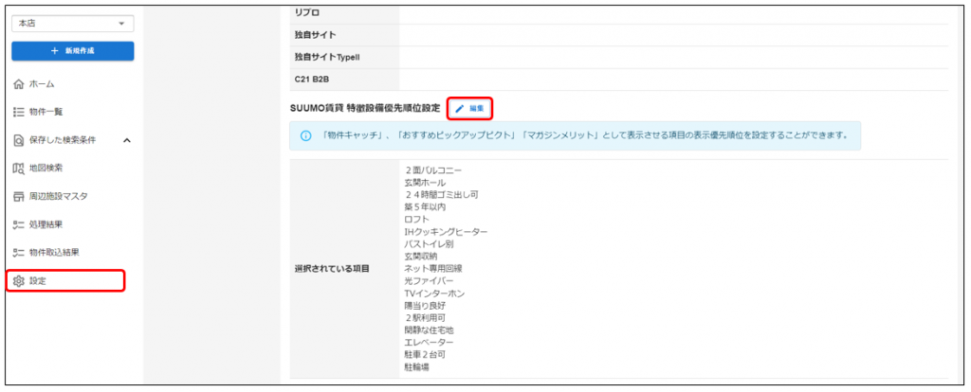The width and height of the screenshot is (971, 392).
Task: Click the TVインターホン item
Action: coord(434,294)
